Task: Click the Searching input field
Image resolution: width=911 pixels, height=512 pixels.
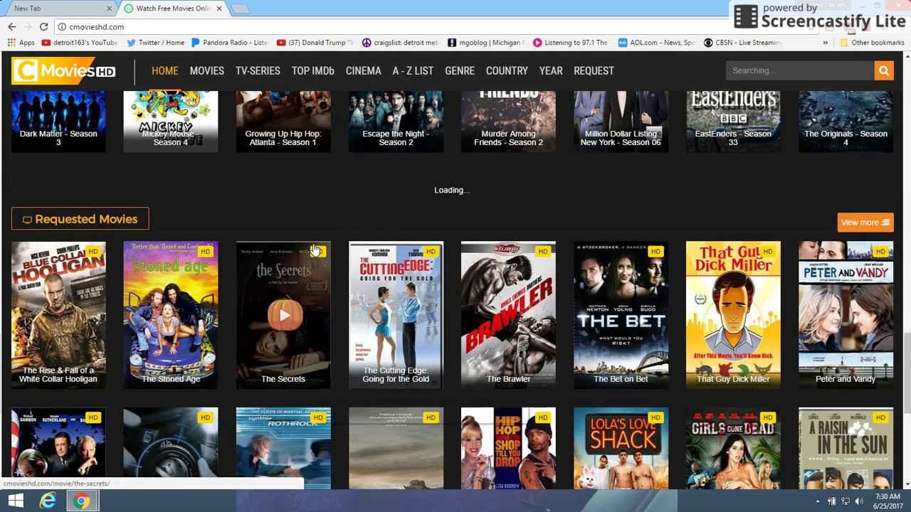Action: pos(800,70)
